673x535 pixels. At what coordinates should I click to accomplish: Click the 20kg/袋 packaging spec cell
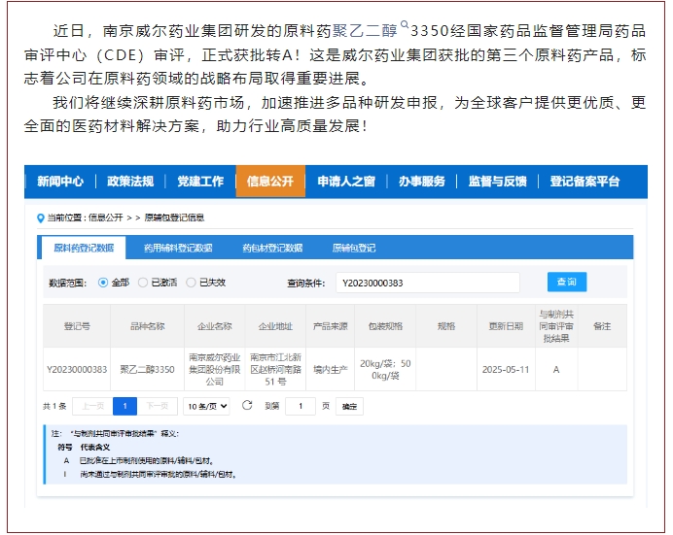point(385,369)
